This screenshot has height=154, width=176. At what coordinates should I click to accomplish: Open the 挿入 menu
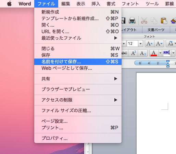pos(96,4)
